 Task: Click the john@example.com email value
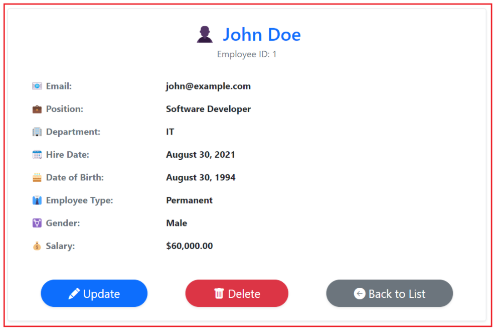[x=208, y=86]
